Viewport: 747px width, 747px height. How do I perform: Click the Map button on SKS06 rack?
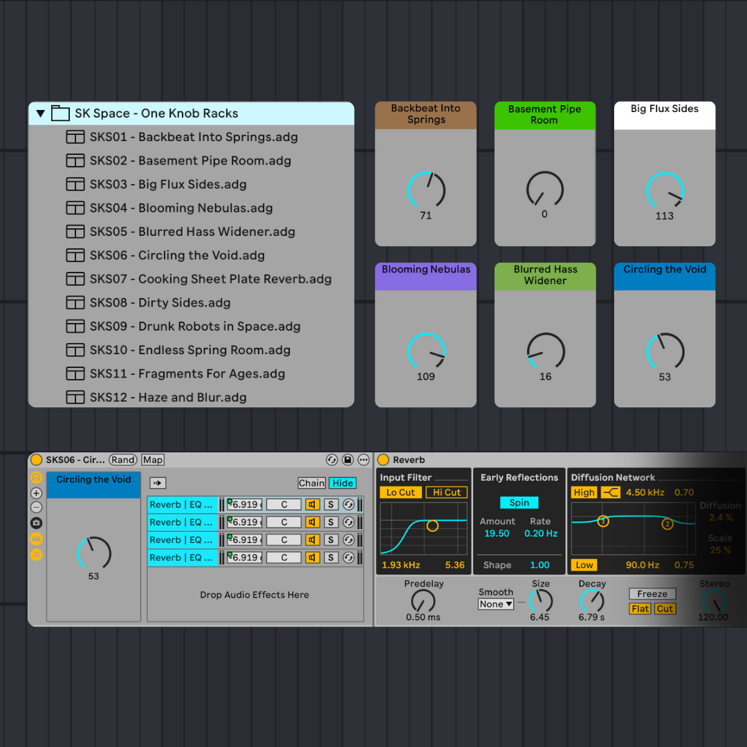[152, 460]
